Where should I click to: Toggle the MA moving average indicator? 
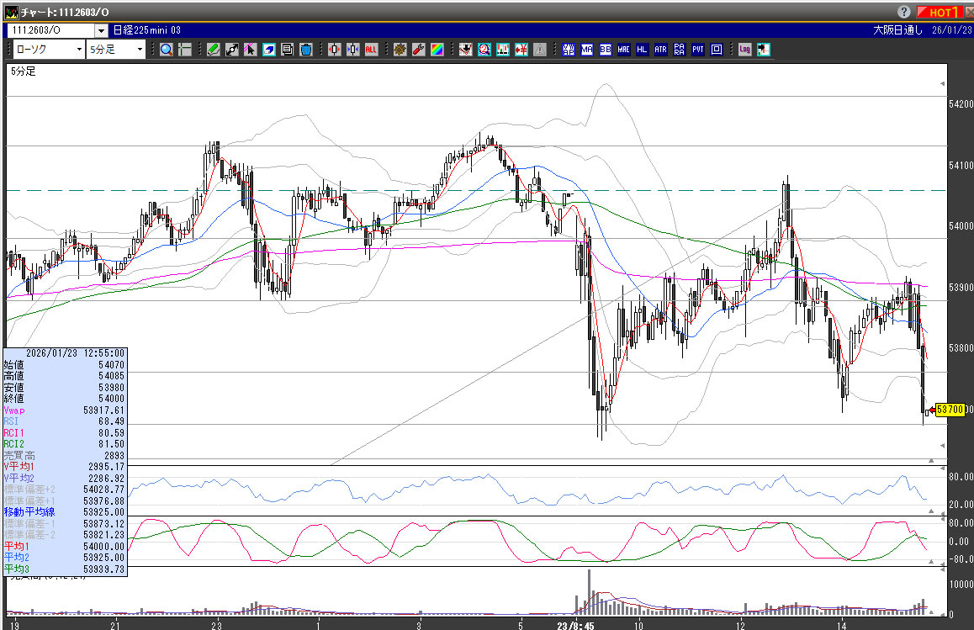click(586, 50)
